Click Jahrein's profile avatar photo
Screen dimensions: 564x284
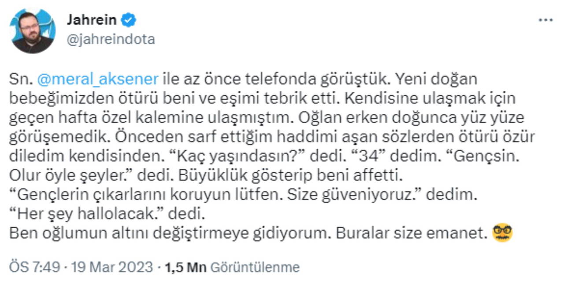tap(33, 31)
